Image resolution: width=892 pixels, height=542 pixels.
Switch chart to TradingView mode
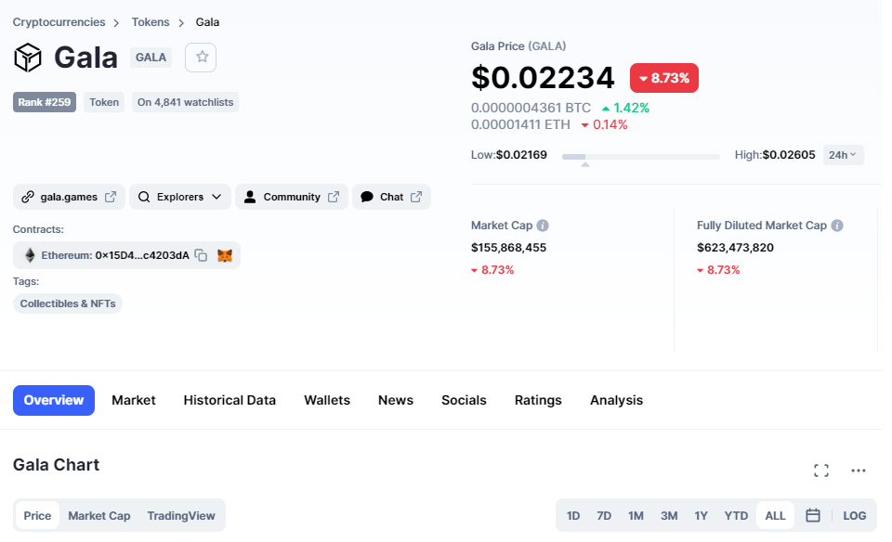[x=181, y=516]
